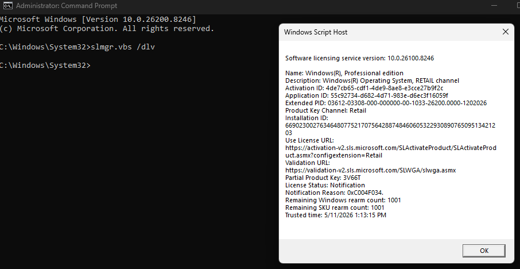Click the Notification Reason 0xC004F034 line
This screenshot has height=269, width=520.
[334, 193]
